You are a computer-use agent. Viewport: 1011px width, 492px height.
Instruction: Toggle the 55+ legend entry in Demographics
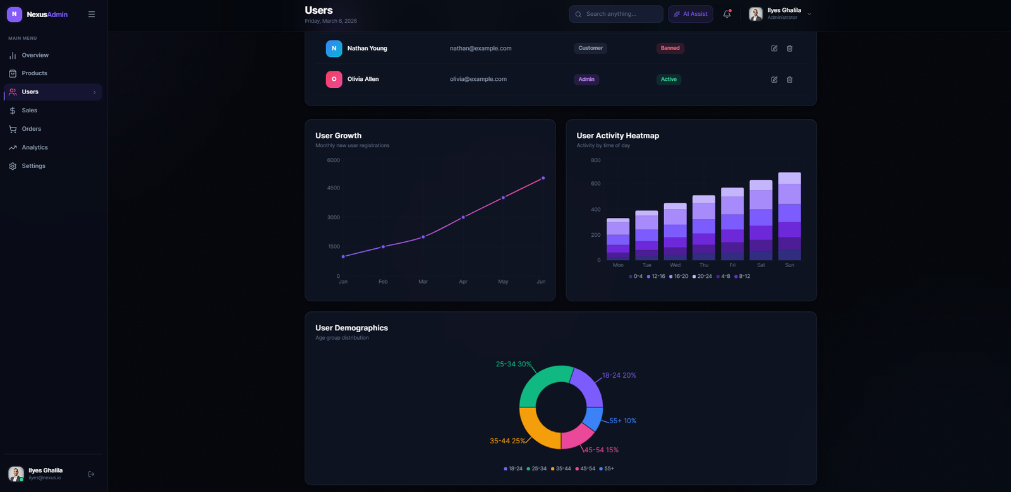(607, 469)
